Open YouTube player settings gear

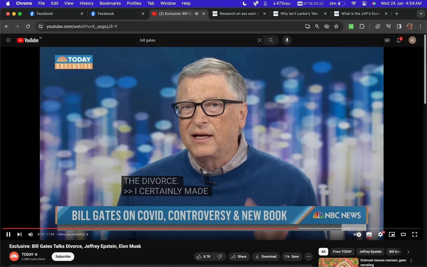click(x=380, y=234)
